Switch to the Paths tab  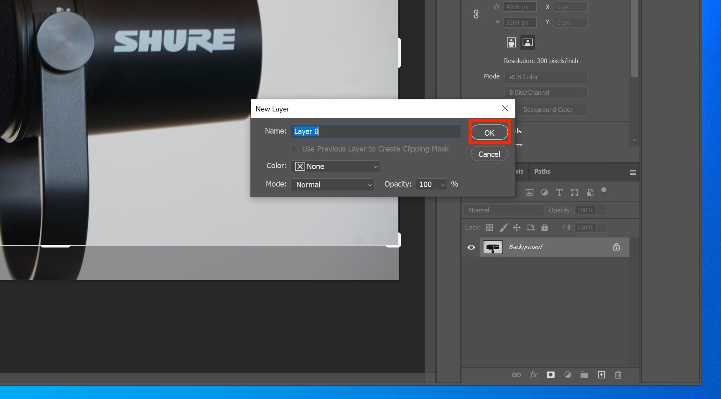542,172
